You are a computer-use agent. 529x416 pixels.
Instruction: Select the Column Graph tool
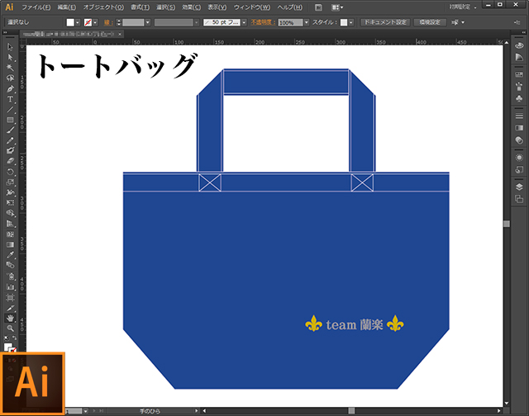(10, 287)
